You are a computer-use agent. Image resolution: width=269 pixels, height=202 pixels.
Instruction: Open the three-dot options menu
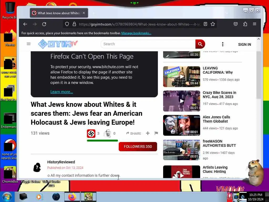coord(223,44)
